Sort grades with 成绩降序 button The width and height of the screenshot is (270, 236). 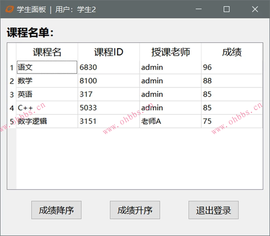[56, 210]
